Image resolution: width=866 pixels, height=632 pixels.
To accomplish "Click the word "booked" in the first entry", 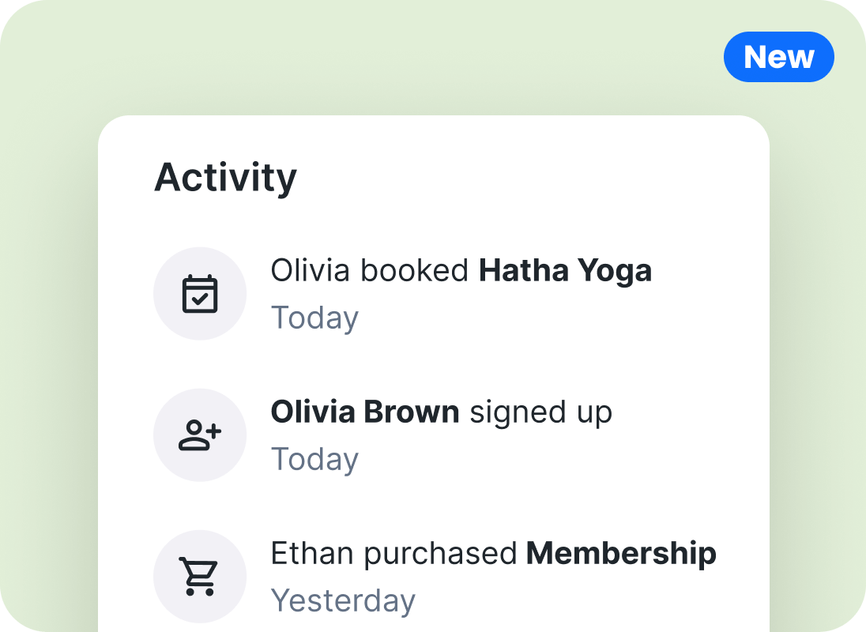I will (415, 271).
